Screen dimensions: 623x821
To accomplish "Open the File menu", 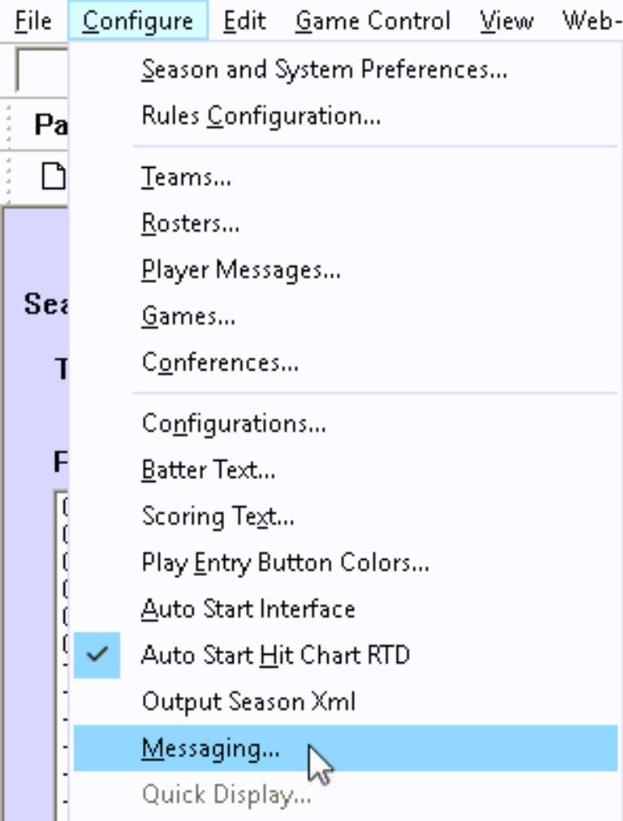I will pyautogui.click(x=34, y=21).
